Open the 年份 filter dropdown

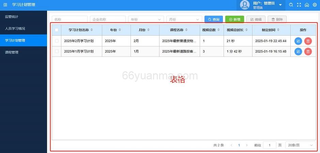pos(146,19)
